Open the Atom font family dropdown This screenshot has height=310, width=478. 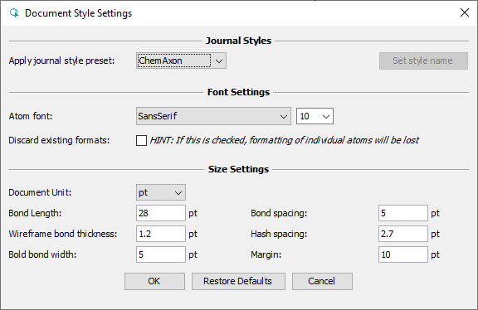[x=213, y=116]
